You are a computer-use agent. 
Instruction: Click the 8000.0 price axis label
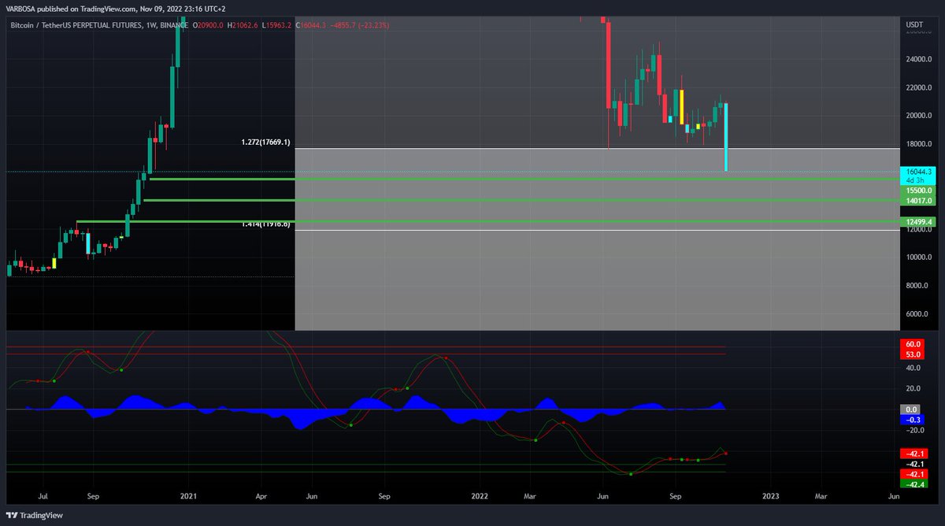point(918,286)
